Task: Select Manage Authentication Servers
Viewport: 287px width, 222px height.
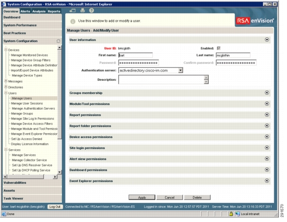Action: [x=33, y=109]
